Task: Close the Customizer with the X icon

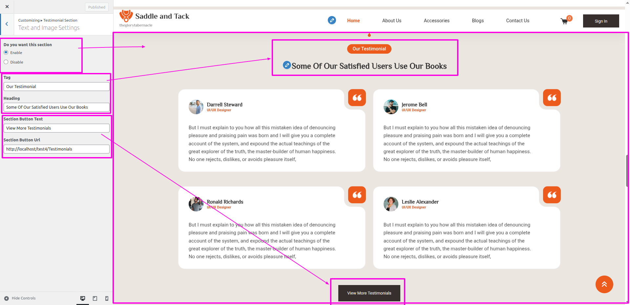Action: pyautogui.click(x=7, y=7)
